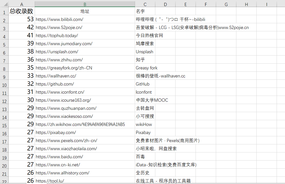Click the https://github.com/ cell
The image size is (285, 184).
click(85, 84)
